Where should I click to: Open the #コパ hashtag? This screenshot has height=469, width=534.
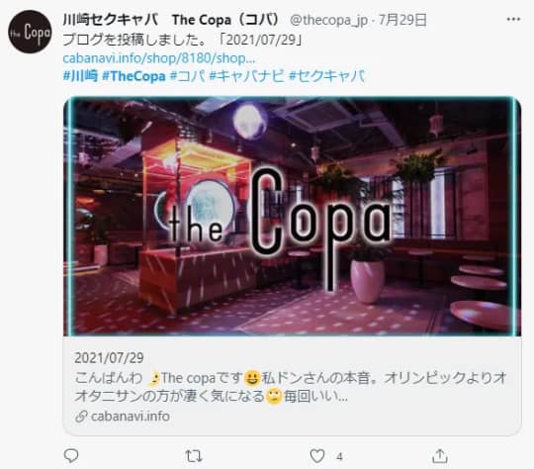[188, 76]
